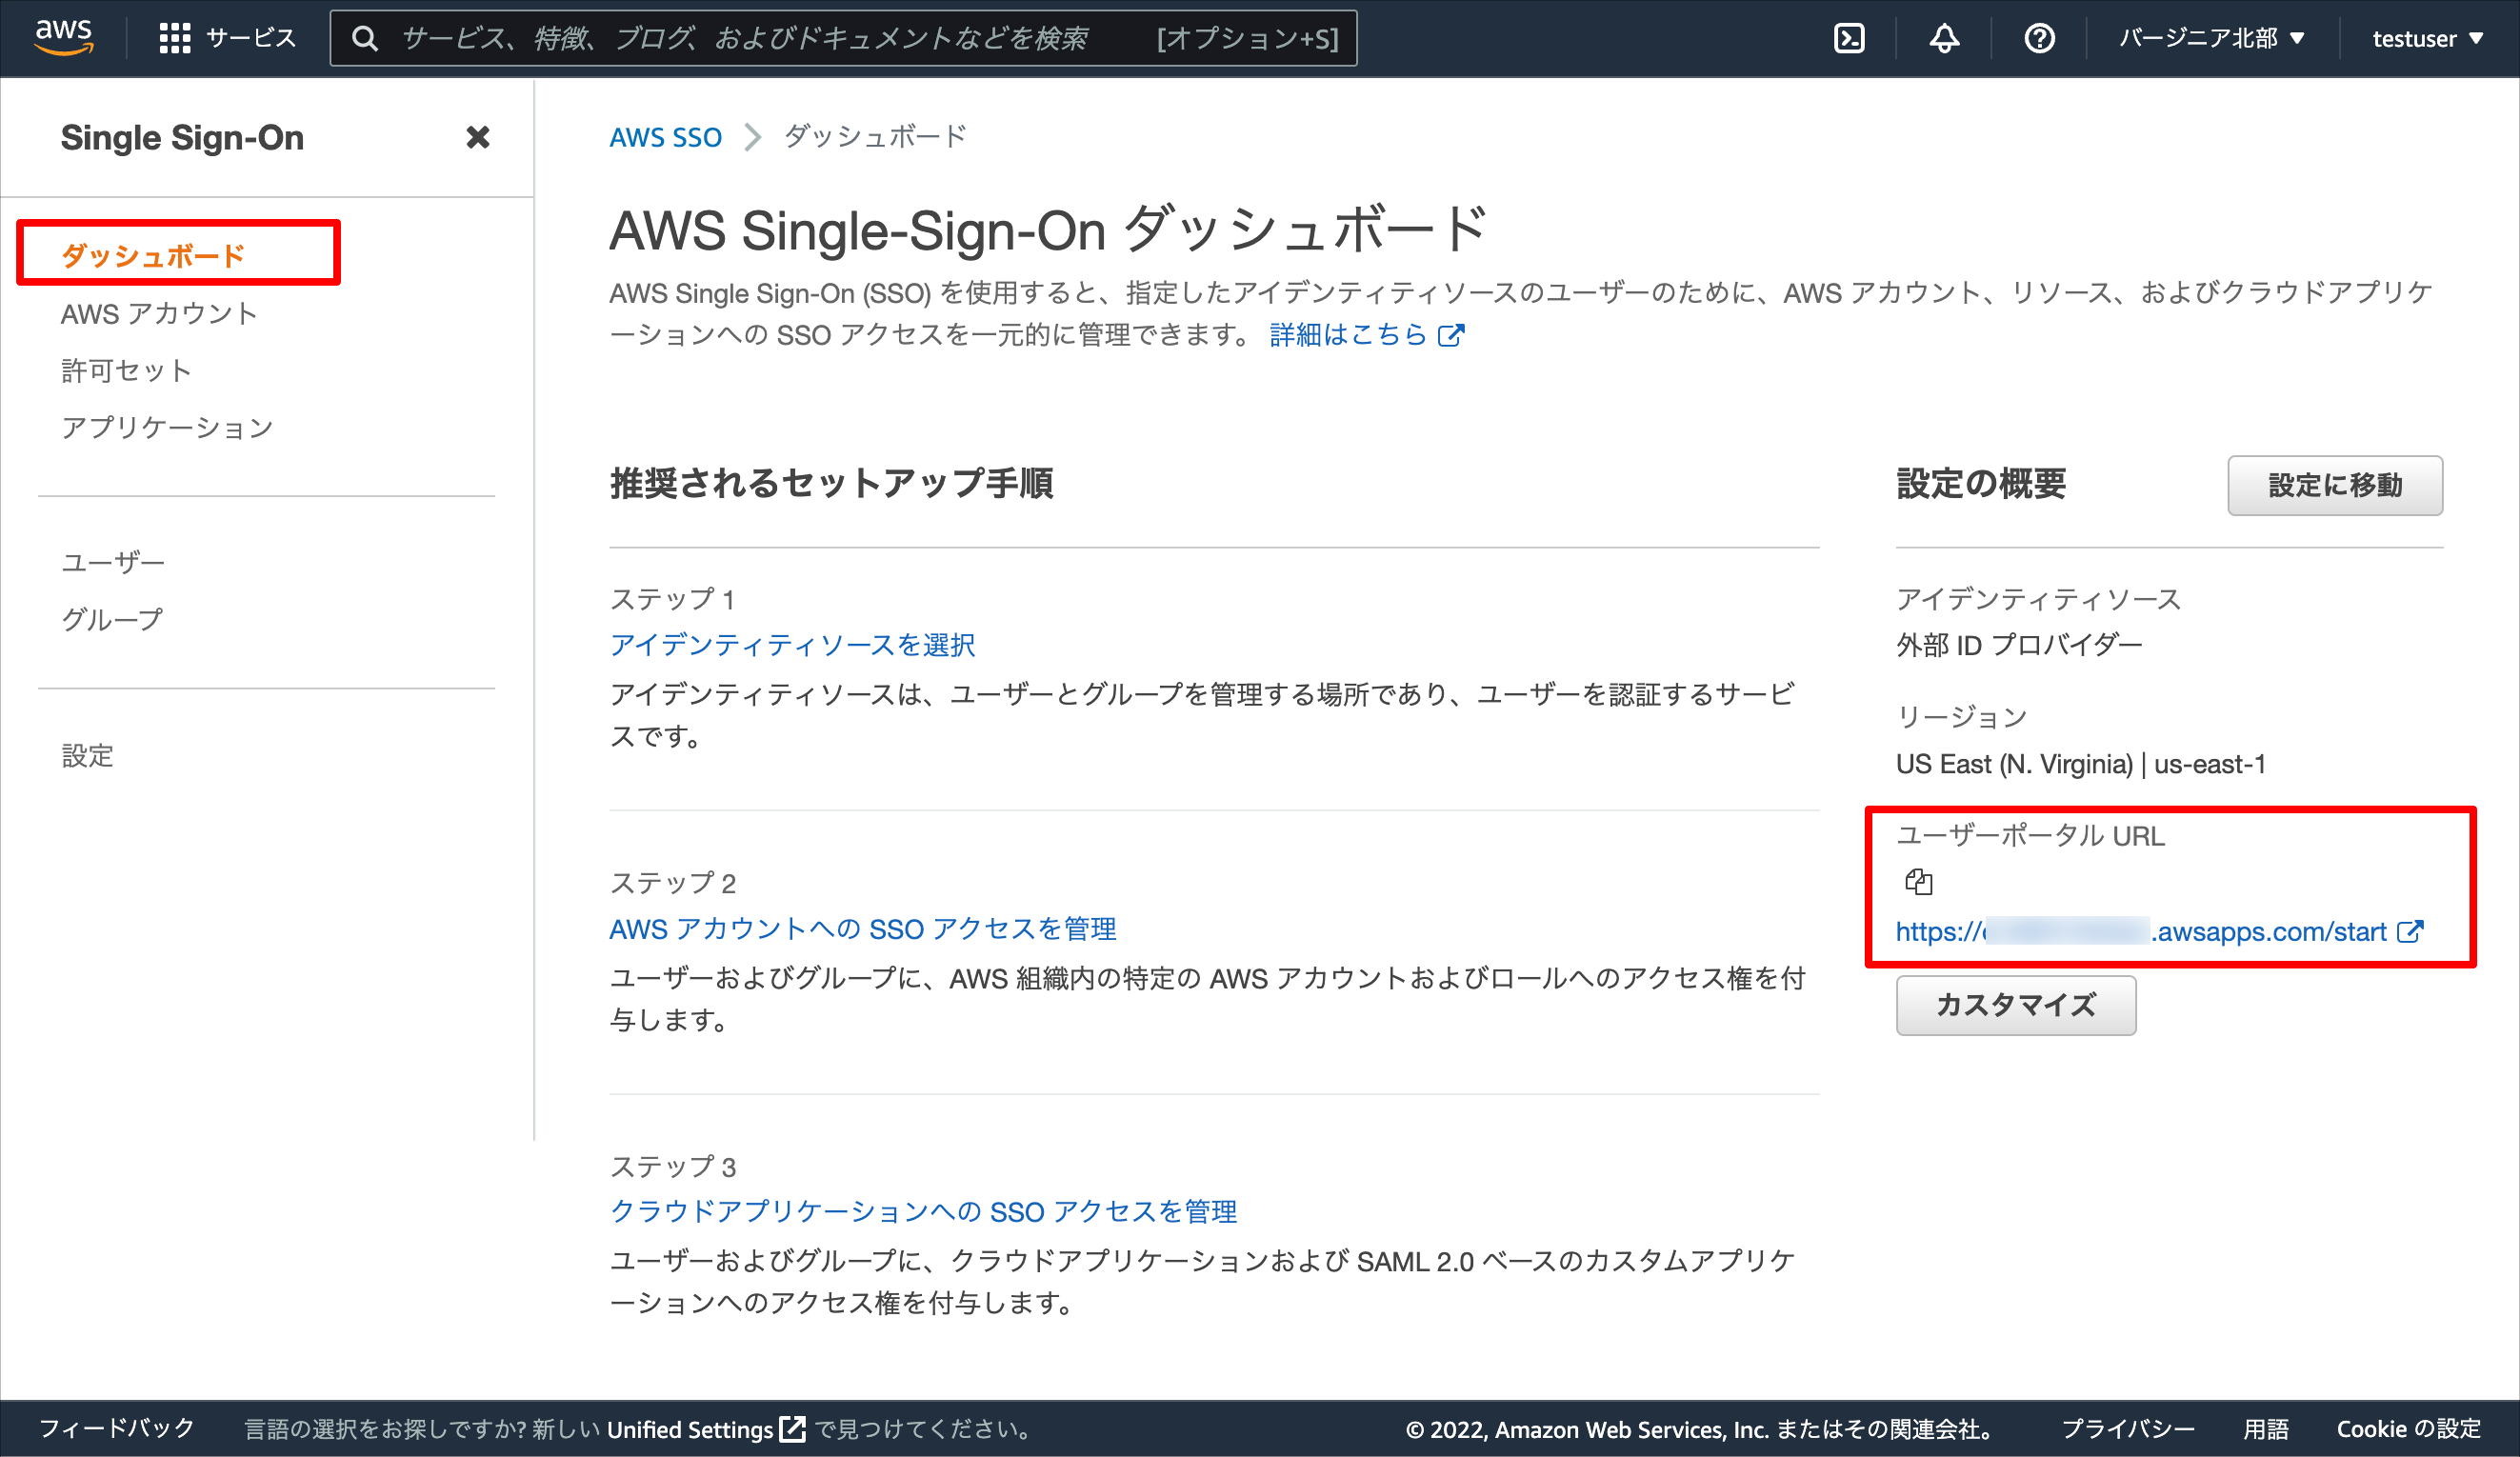Copy the user portal URL
This screenshot has height=1457, width=2520.
[1918, 881]
